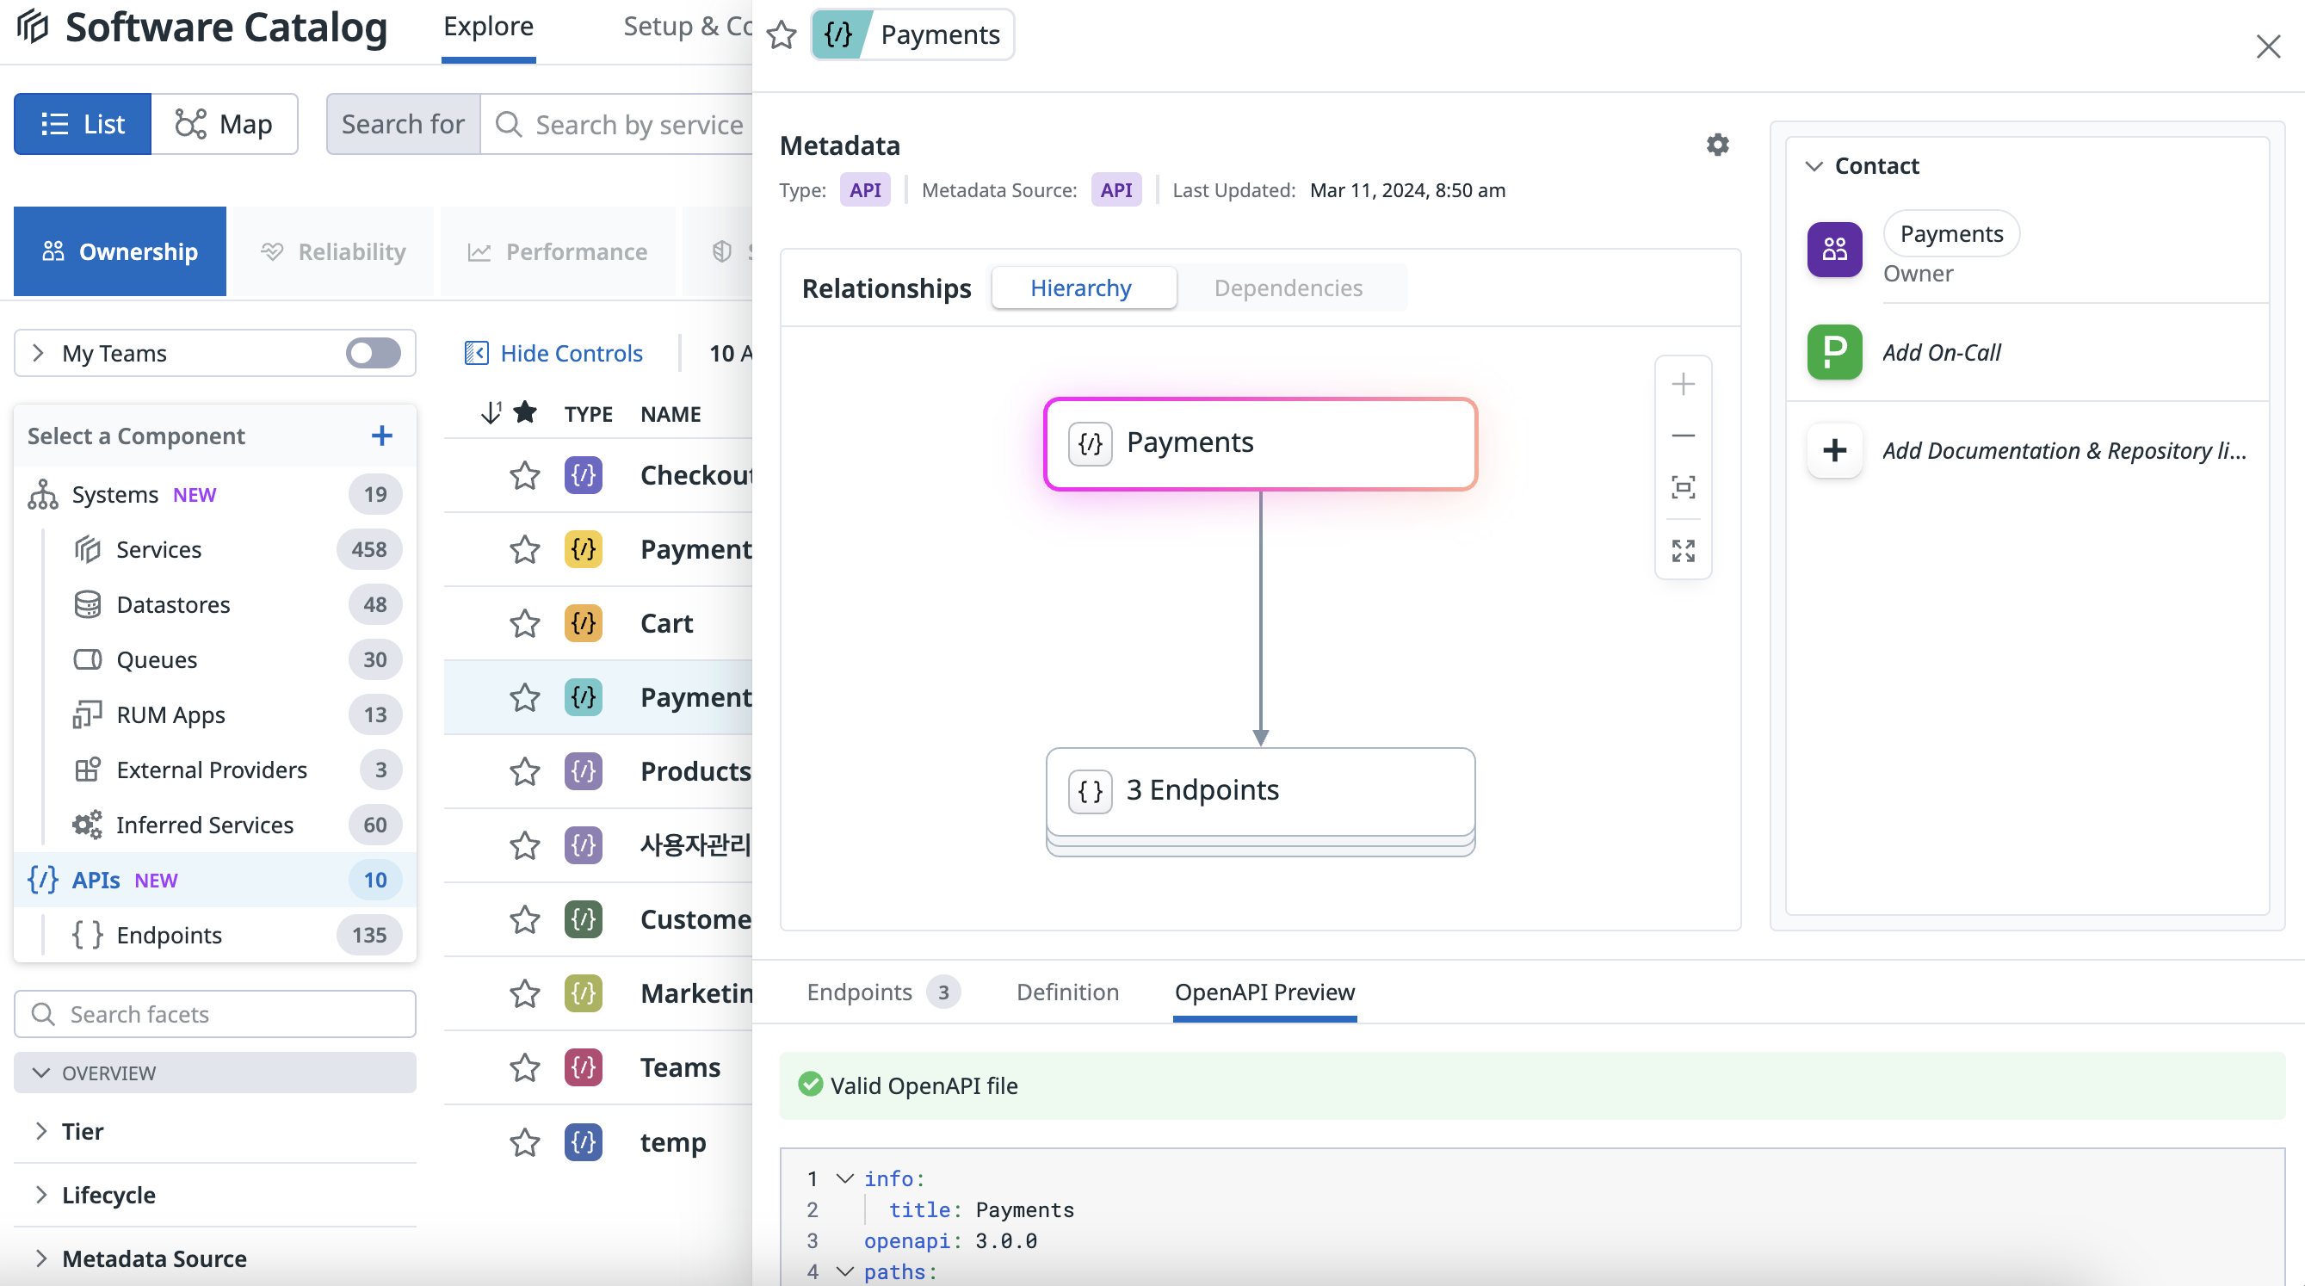Click the Checkout API type icon
This screenshot has height=1286, width=2305.
[584, 475]
